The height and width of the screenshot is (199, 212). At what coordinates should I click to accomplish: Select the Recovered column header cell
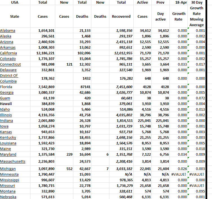[x=121, y=17]
